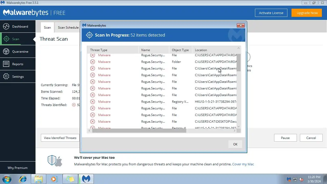
Task: Click the horizontal scroll left arrow
Action: [x=89, y=131]
